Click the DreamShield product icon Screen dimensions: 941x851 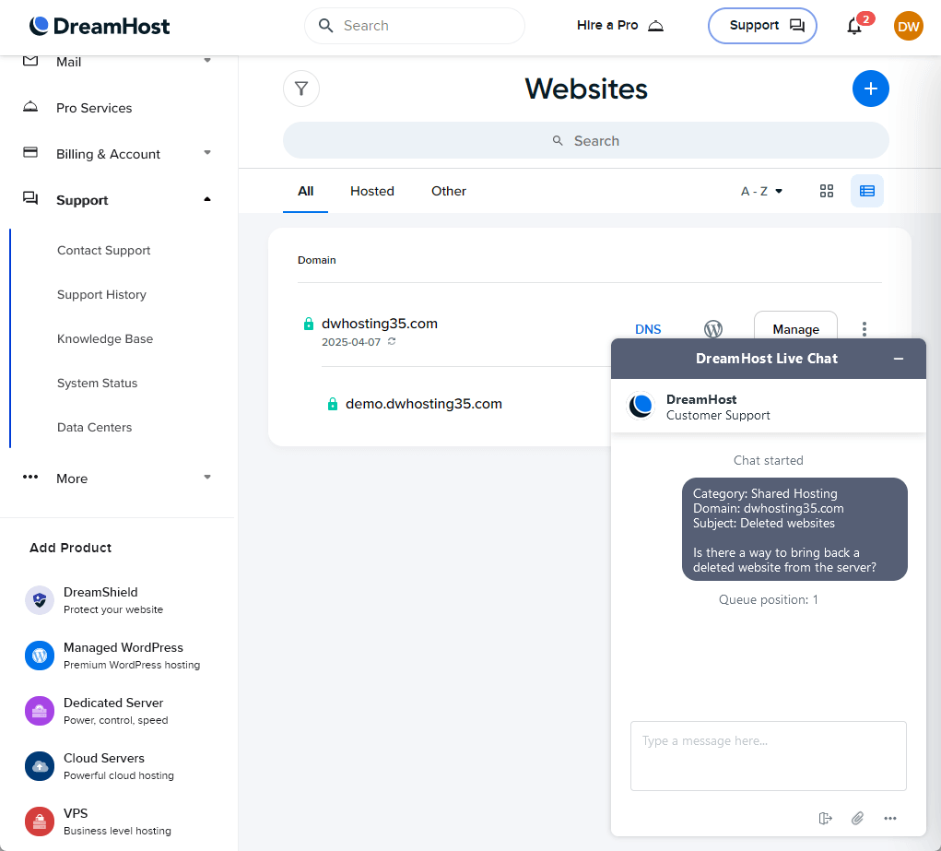(40, 600)
